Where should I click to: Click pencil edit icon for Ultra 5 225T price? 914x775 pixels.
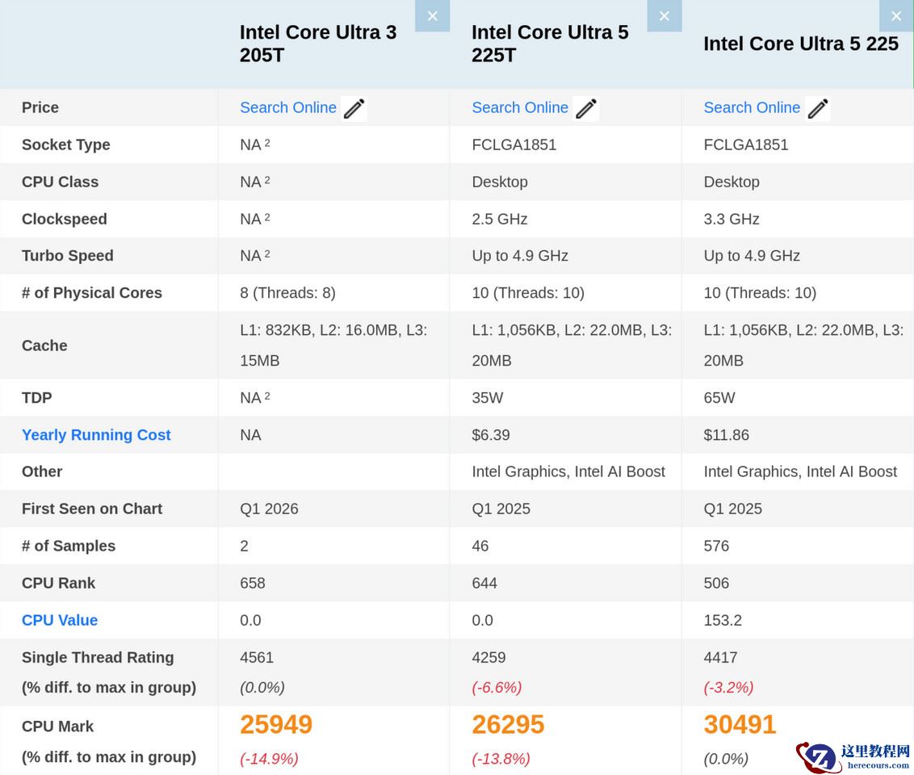click(x=586, y=109)
